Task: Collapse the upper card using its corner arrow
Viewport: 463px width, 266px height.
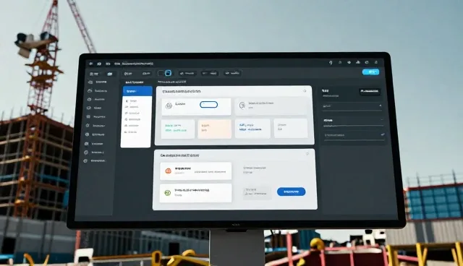Action: (x=305, y=91)
